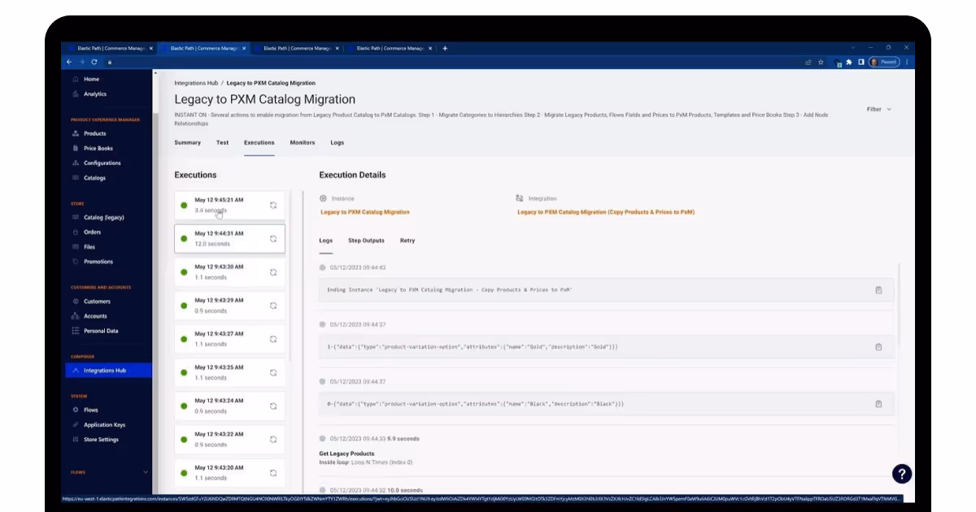Click the 05/12/2023 09:44:43 log timestamp

pos(357,267)
